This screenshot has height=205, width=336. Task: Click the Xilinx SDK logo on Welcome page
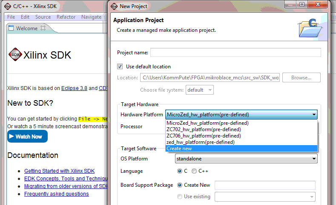[15, 54]
